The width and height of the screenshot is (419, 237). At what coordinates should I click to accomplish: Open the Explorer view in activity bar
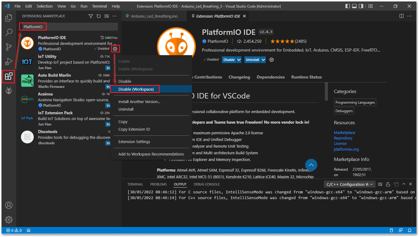tap(9, 18)
